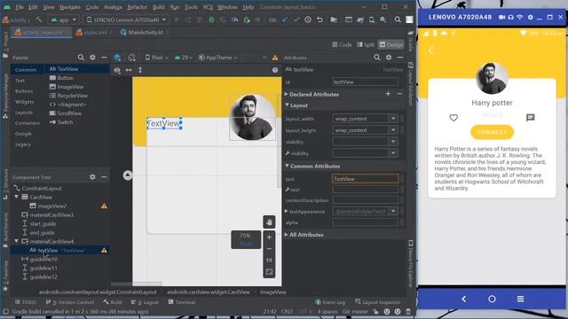Open Component Tree settings gear
This screenshot has height=319, width=568.
92,177
